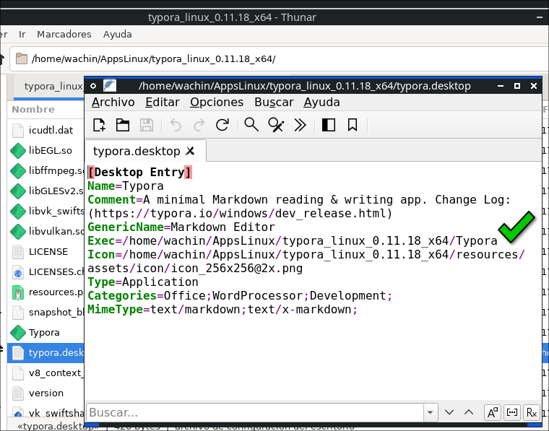The image size is (549, 431).
Task: Toggle whole-word match search button
Action: coord(512,412)
